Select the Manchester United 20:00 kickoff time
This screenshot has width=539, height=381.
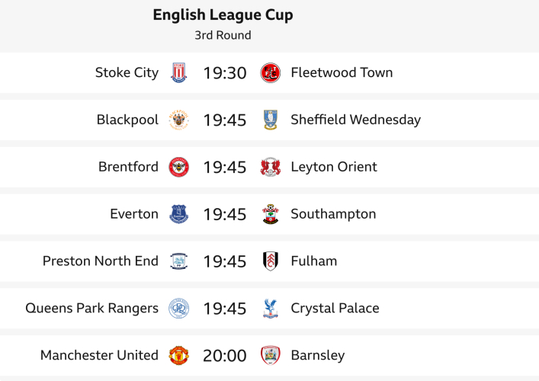pos(225,355)
